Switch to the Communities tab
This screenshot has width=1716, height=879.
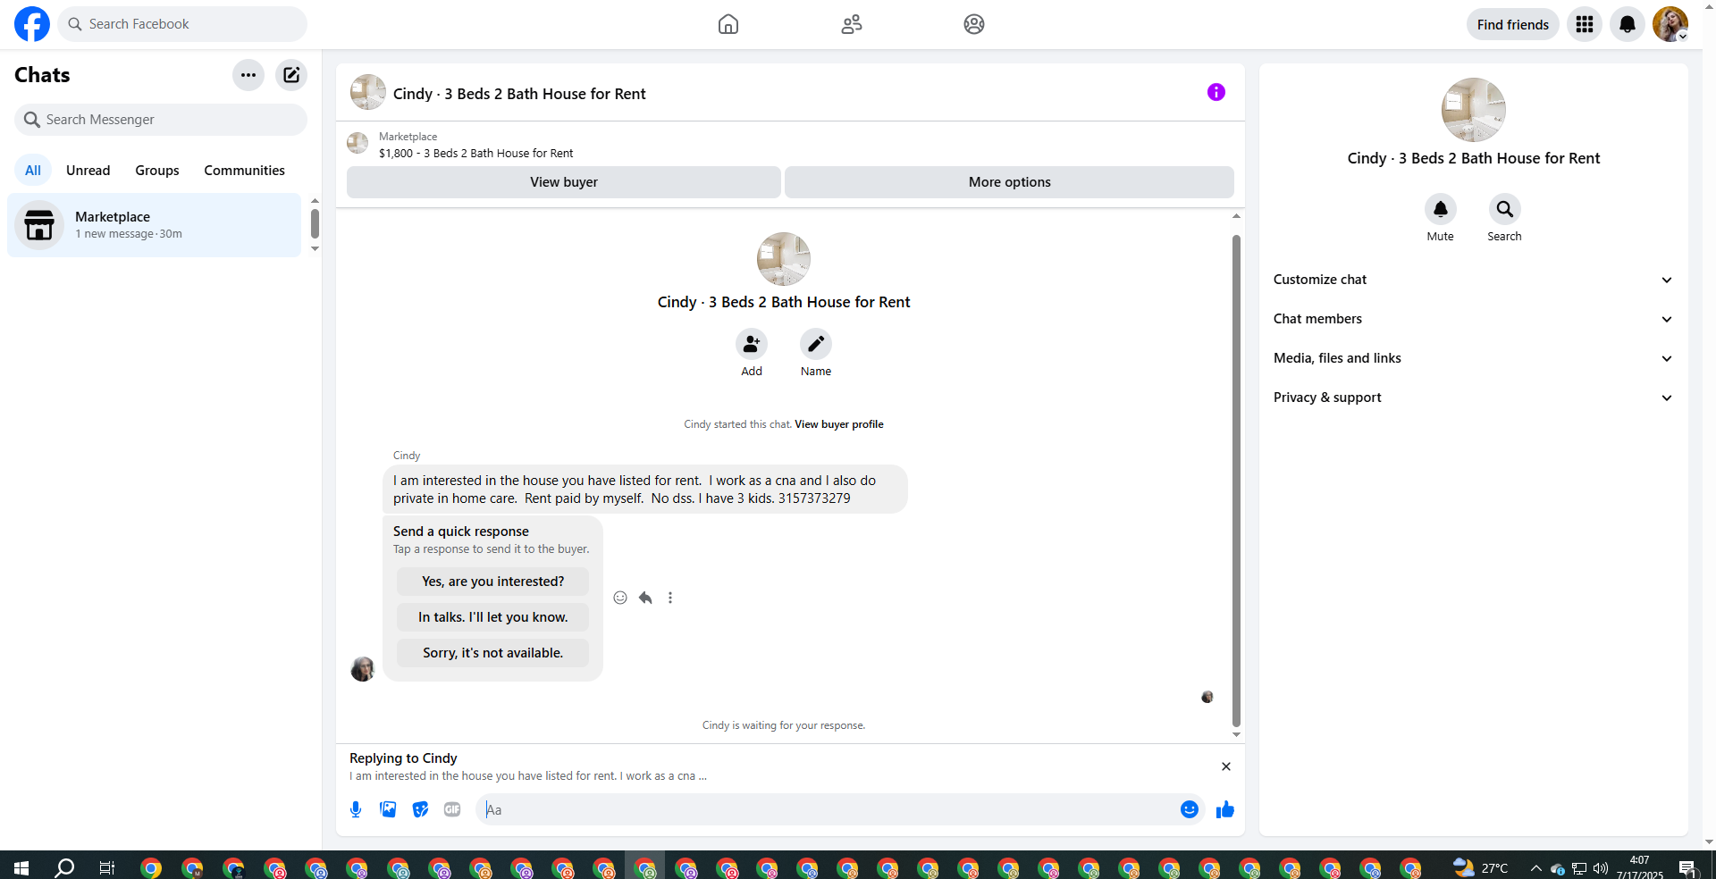(x=244, y=171)
